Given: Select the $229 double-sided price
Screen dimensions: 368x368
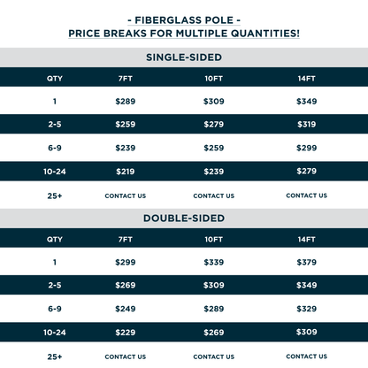Looking at the screenshot, I should pyautogui.click(x=126, y=333).
